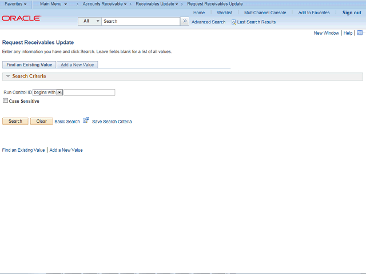The image size is (366, 274).
Task: Open the Accounts Receivable breadcrumb menu
Action: pyautogui.click(x=105, y=4)
